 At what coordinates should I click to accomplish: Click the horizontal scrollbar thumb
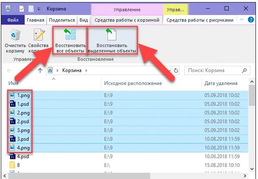click(x=79, y=176)
